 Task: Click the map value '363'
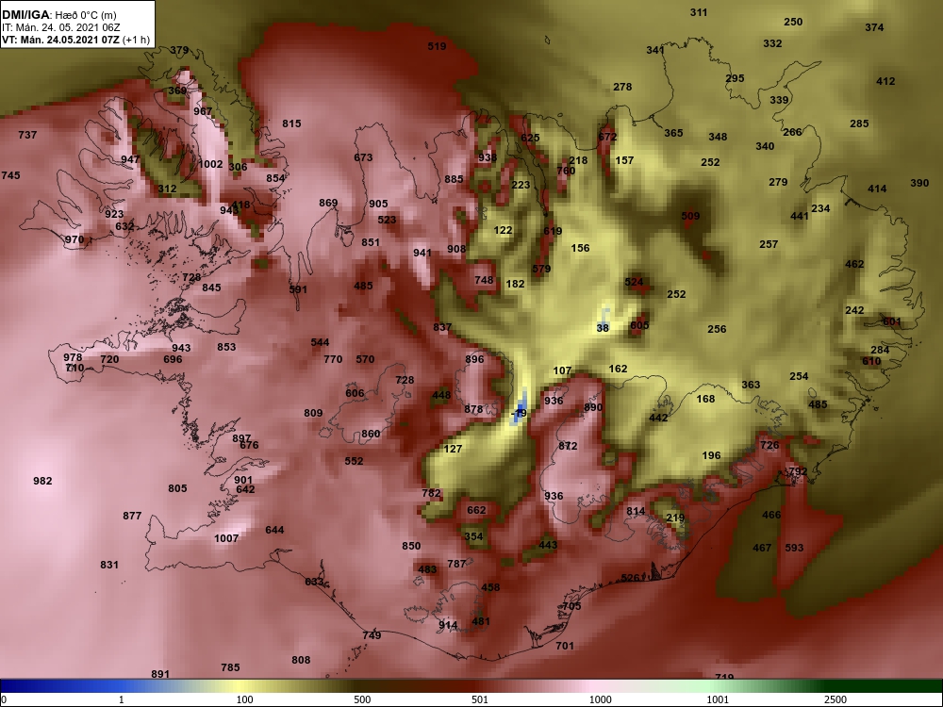(752, 385)
